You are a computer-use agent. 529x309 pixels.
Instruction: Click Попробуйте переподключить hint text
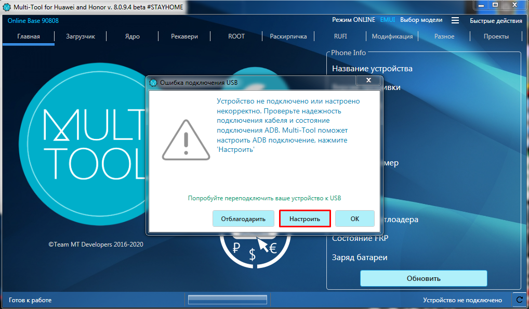(264, 198)
